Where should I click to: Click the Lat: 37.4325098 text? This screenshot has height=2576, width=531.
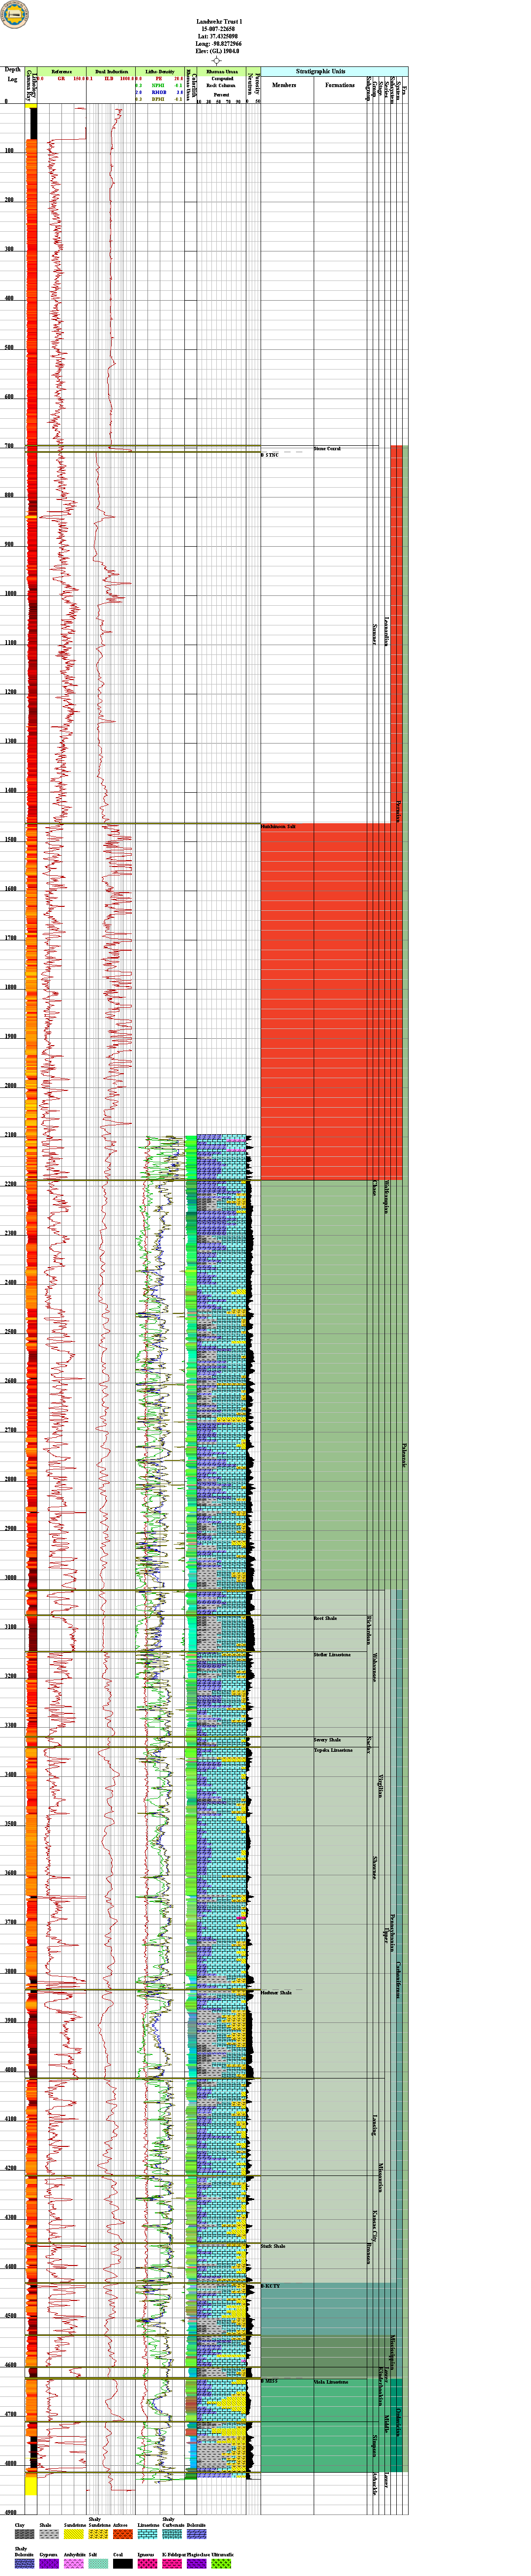[217, 36]
